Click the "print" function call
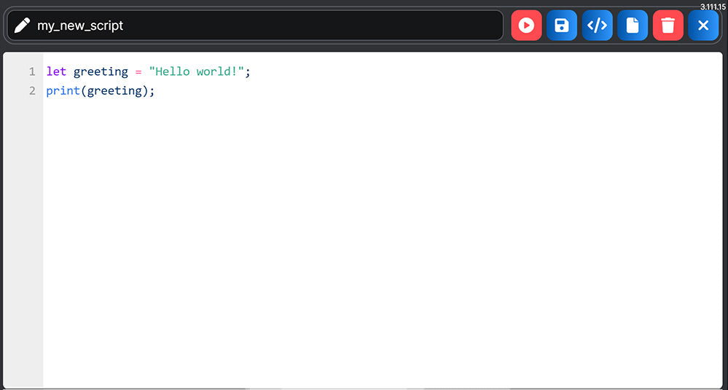The height and width of the screenshot is (390, 728). click(63, 91)
